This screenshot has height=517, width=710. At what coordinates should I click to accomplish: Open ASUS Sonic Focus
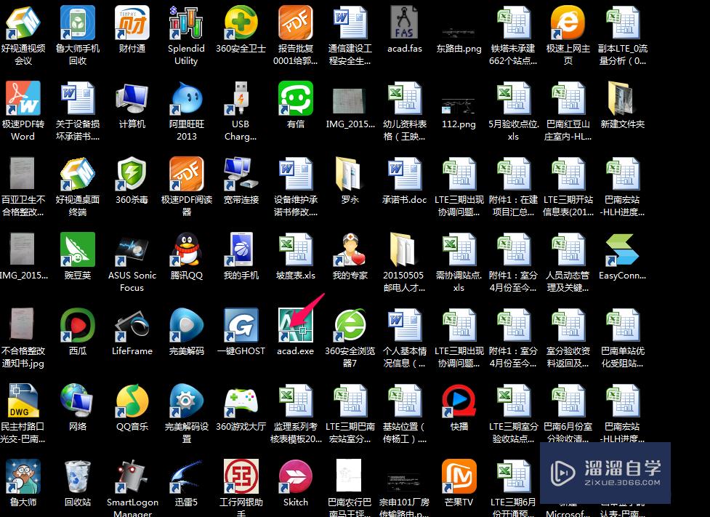tap(132, 249)
